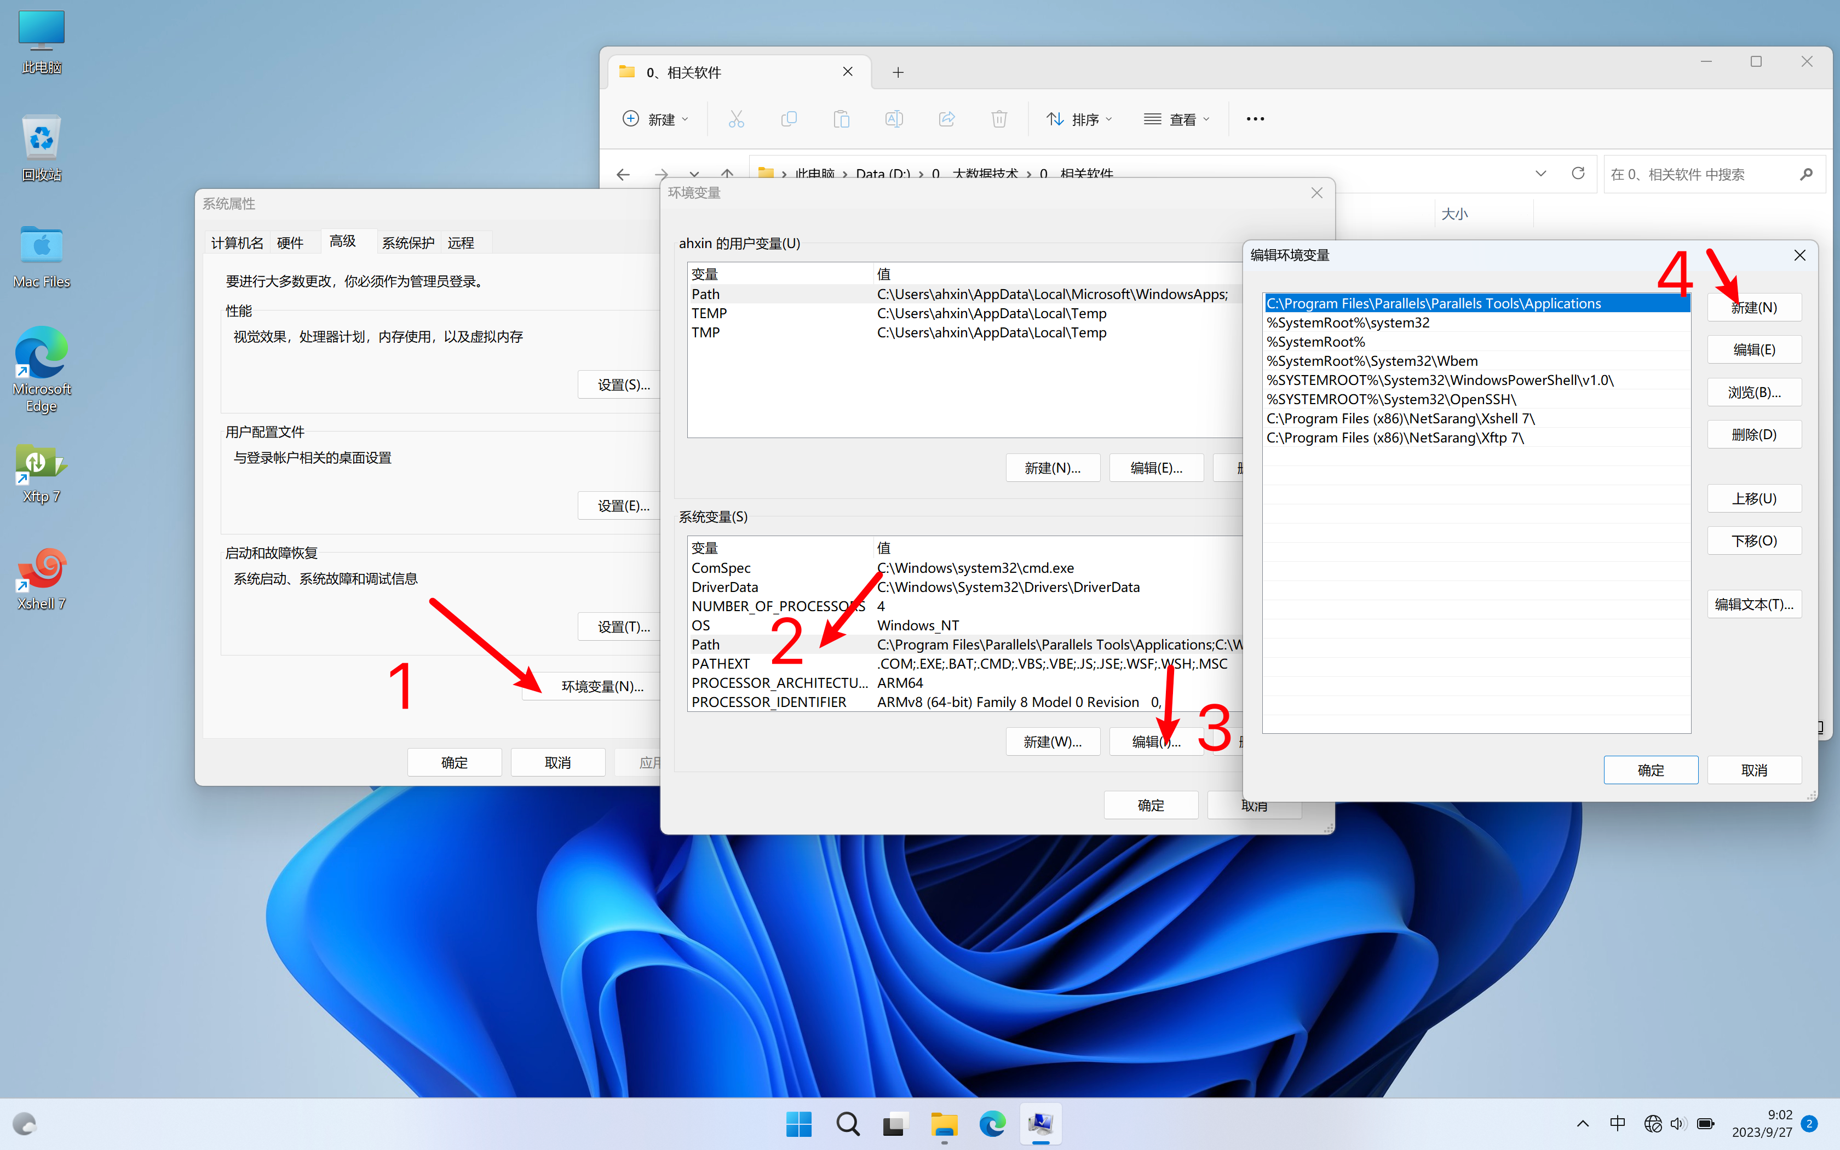
Task: Switch to the 系统保护 tab
Action: click(407, 243)
